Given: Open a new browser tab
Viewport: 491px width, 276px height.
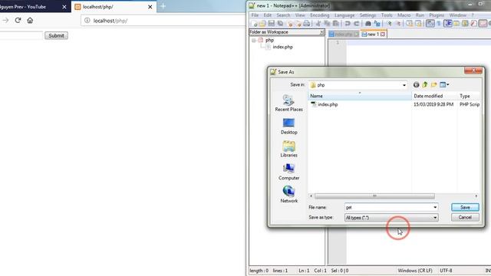Looking at the screenshot, I should point(163,6).
